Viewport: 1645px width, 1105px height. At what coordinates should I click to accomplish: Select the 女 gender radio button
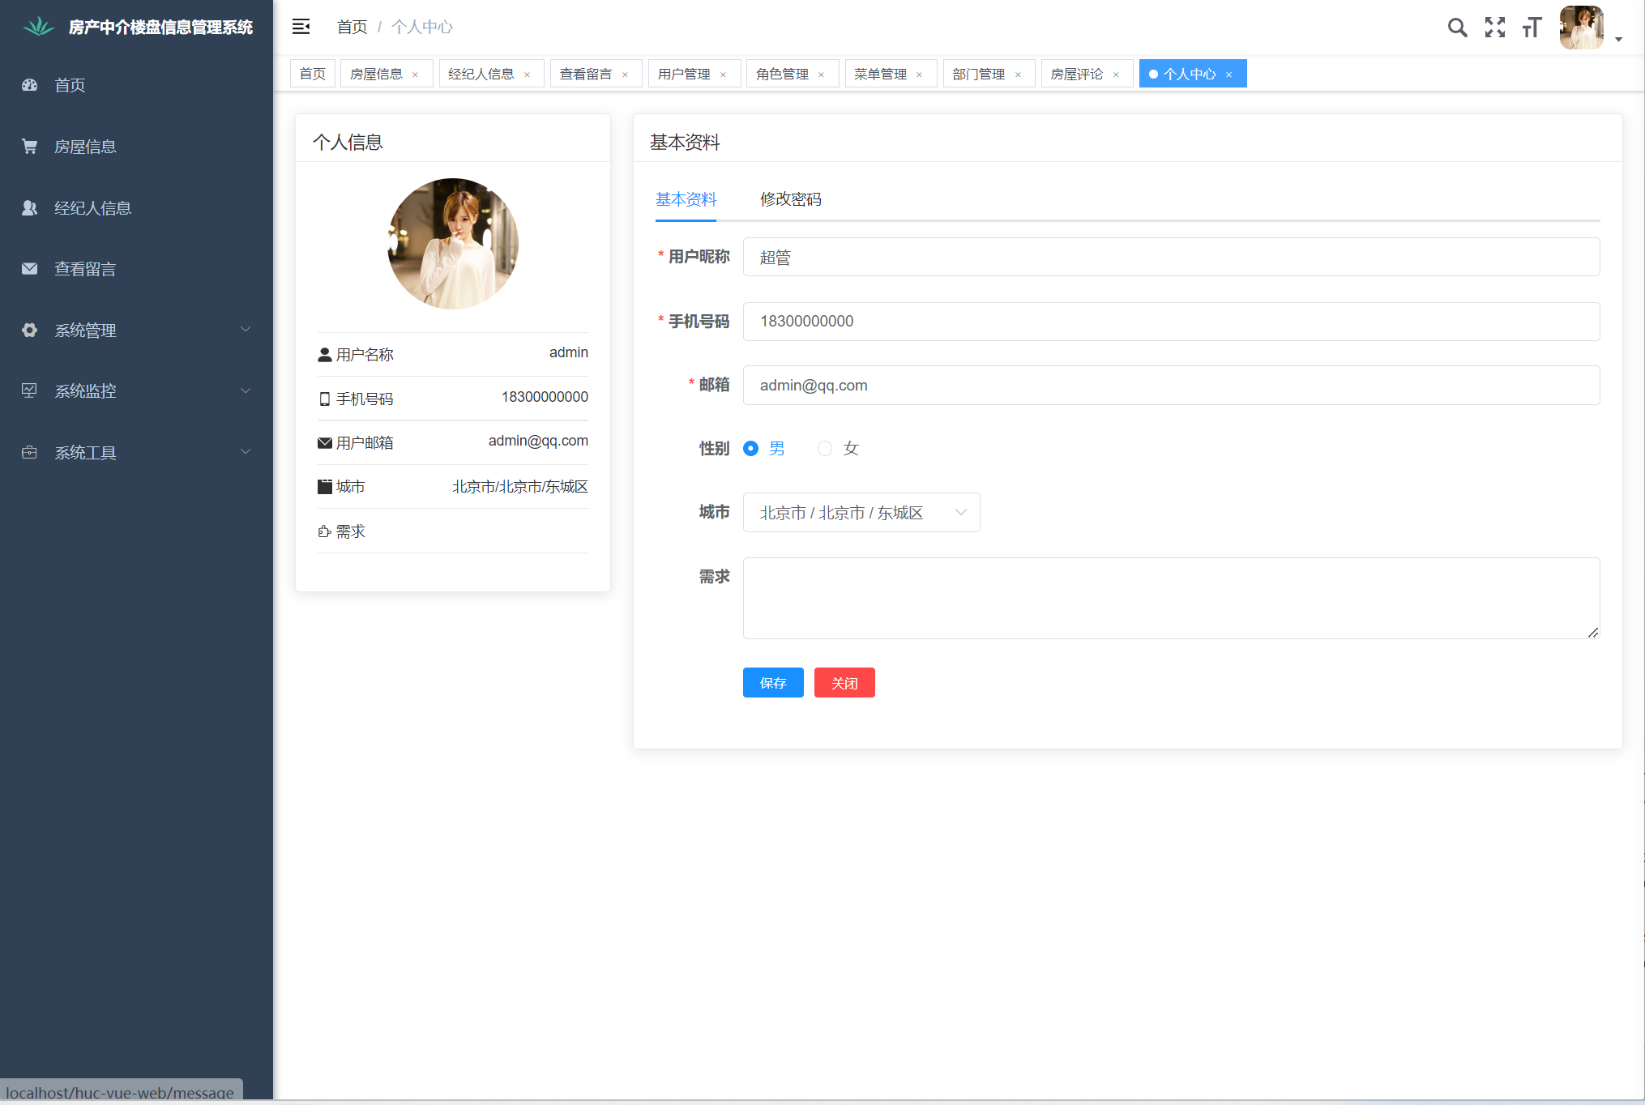[x=825, y=449]
